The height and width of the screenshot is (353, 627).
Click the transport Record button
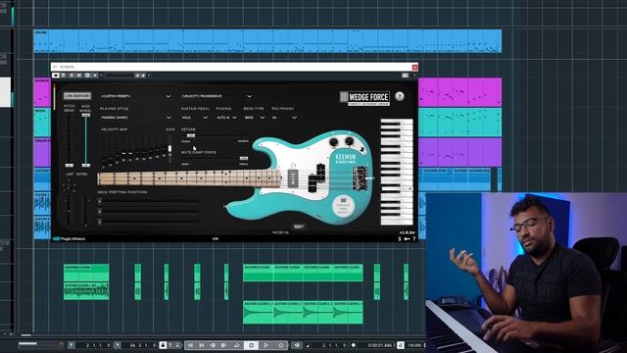pos(281,345)
